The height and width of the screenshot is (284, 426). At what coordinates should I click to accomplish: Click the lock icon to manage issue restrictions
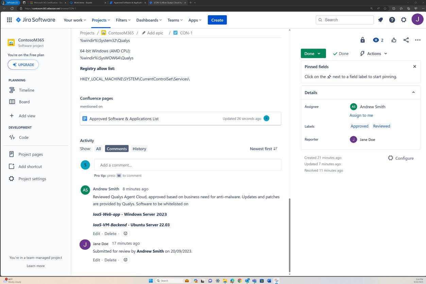click(x=363, y=40)
